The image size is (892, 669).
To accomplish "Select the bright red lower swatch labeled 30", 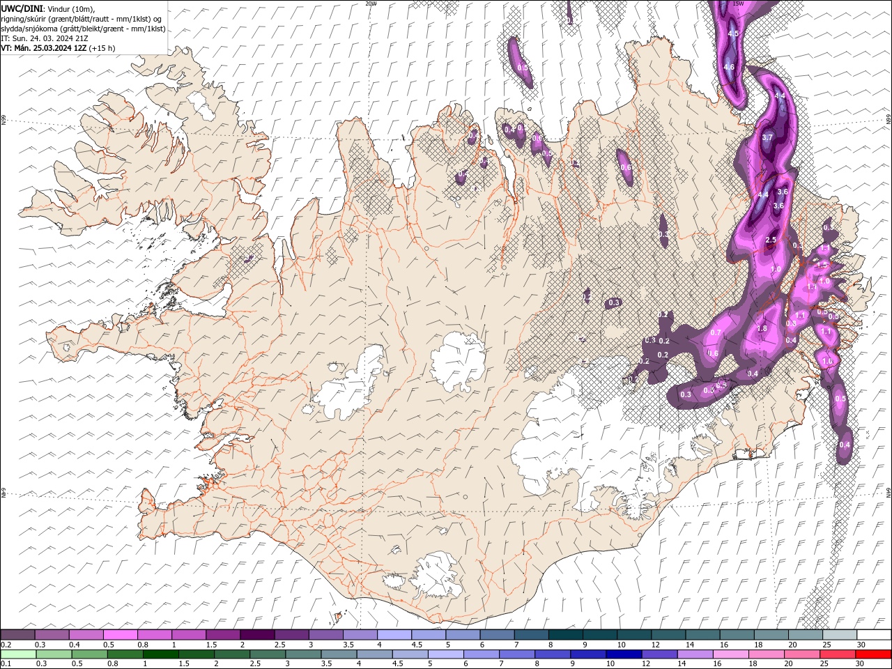I will click(873, 654).
